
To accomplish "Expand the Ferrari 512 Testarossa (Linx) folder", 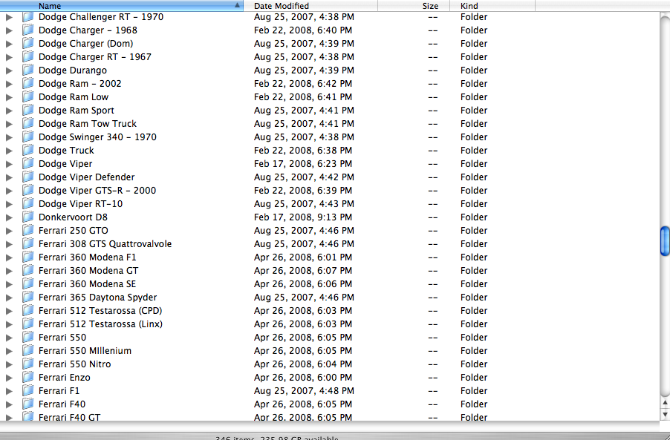I will (9, 324).
